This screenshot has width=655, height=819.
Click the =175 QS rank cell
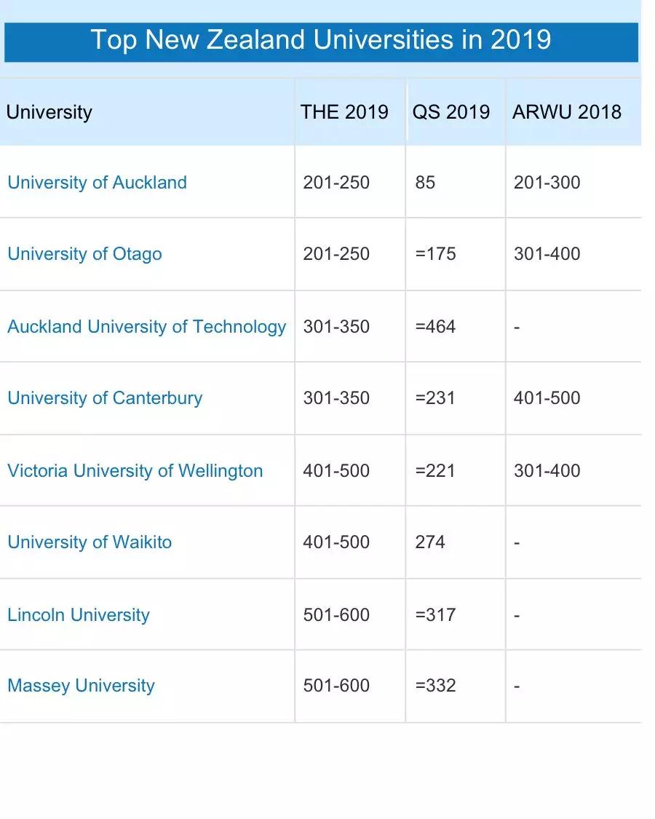tap(435, 254)
